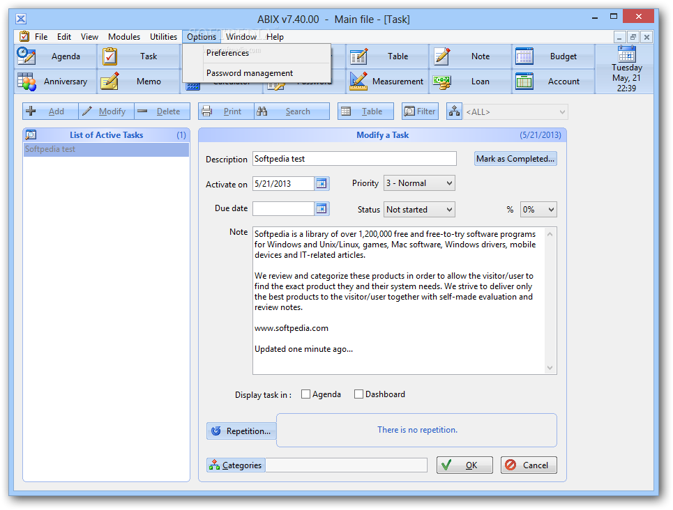Close the Options menu

(x=202, y=37)
